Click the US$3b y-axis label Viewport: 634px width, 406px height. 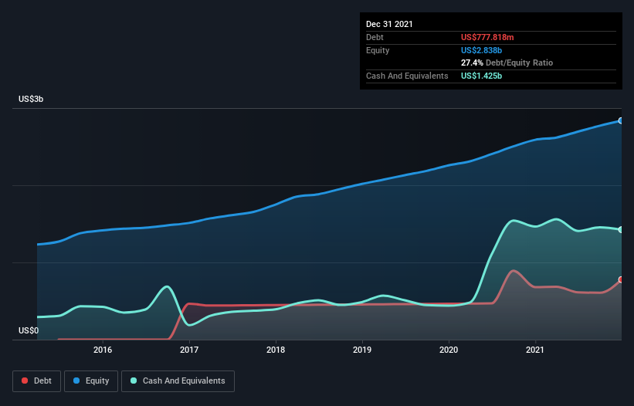[31, 99]
